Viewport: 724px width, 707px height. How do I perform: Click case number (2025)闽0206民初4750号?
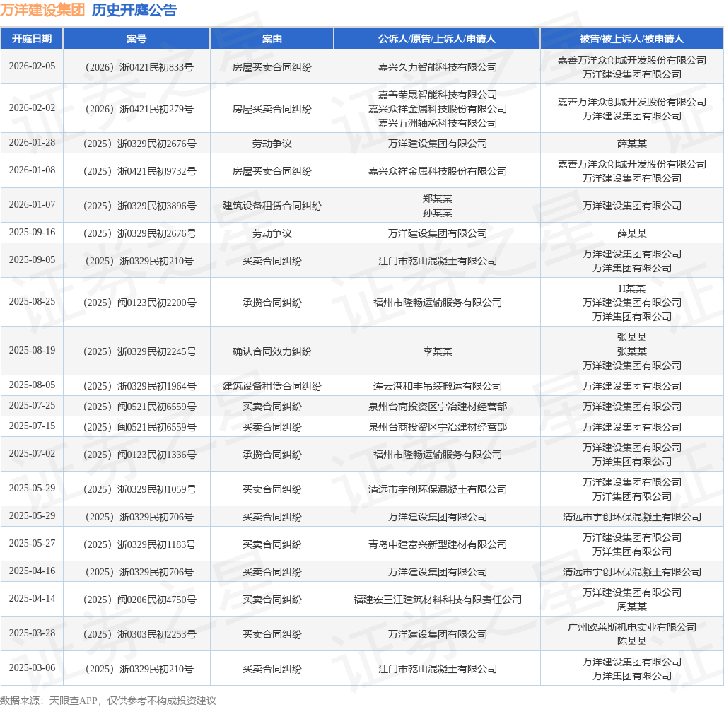139,600
